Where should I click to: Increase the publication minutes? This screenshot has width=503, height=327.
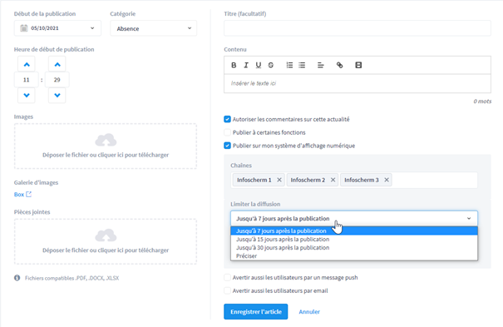[x=57, y=65]
